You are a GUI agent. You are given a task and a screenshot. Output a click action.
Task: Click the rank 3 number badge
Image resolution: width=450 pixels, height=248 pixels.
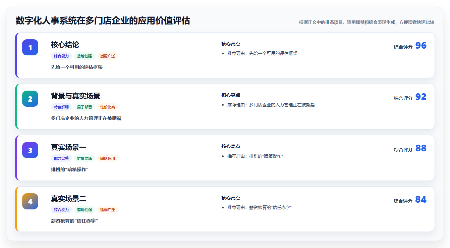30,150
